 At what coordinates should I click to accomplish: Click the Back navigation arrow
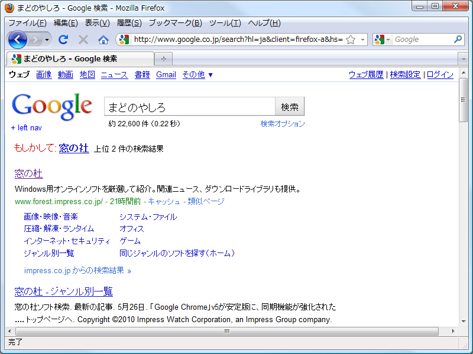click(18, 40)
